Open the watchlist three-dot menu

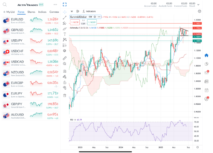(55, 5)
